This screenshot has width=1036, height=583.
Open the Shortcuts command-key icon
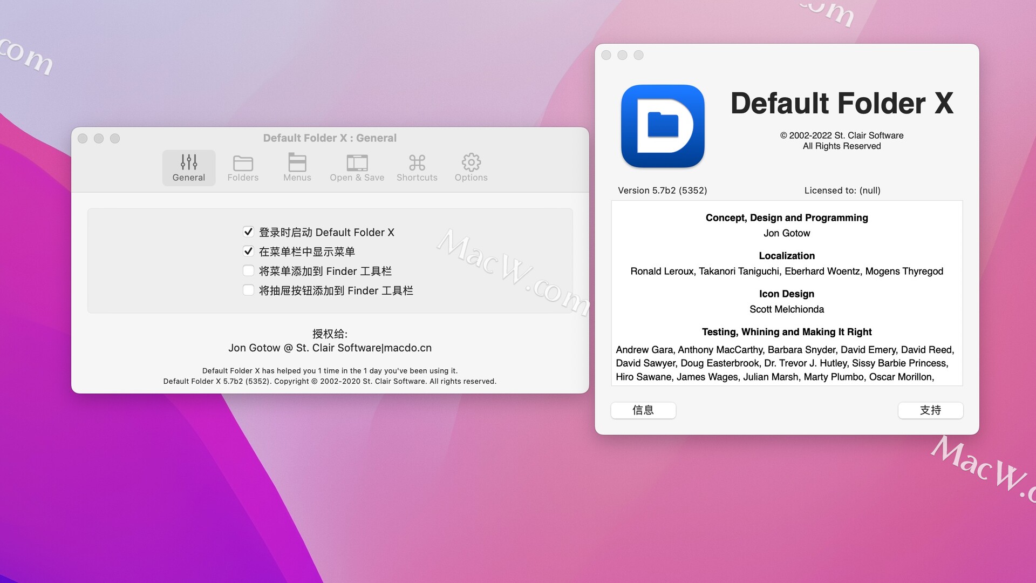pyautogui.click(x=417, y=162)
